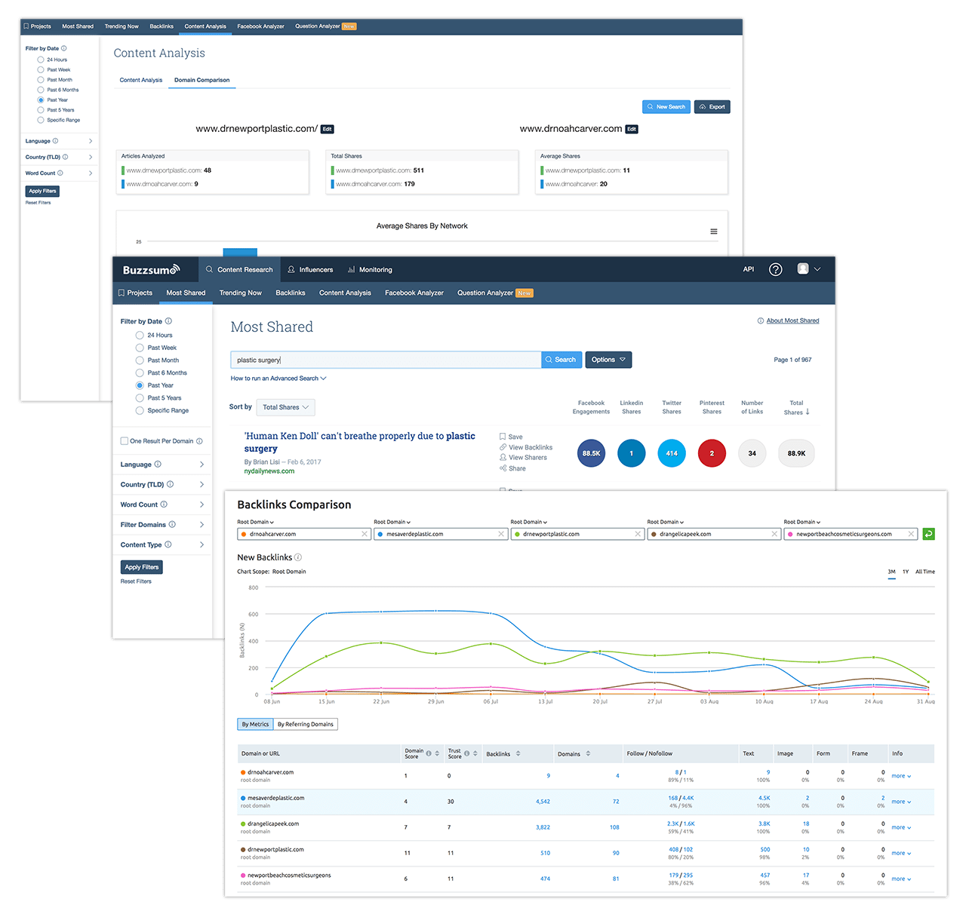Open the Facebook Analyzer tab

coord(414,293)
